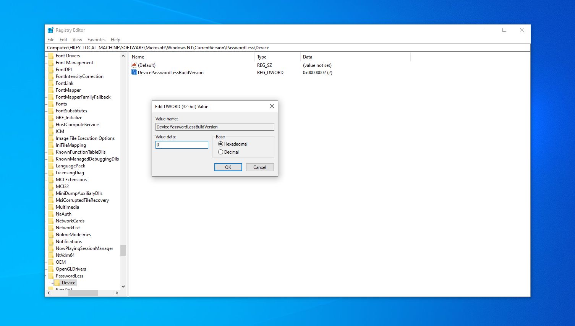Select Image File Execution Options key
Viewport: 575px width, 326px height.
[x=85, y=138]
